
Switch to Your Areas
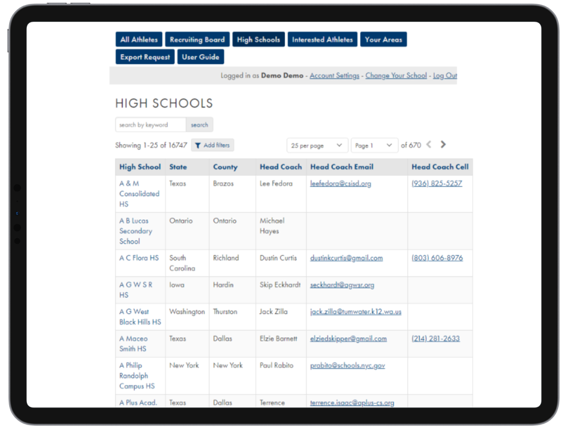coord(384,39)
